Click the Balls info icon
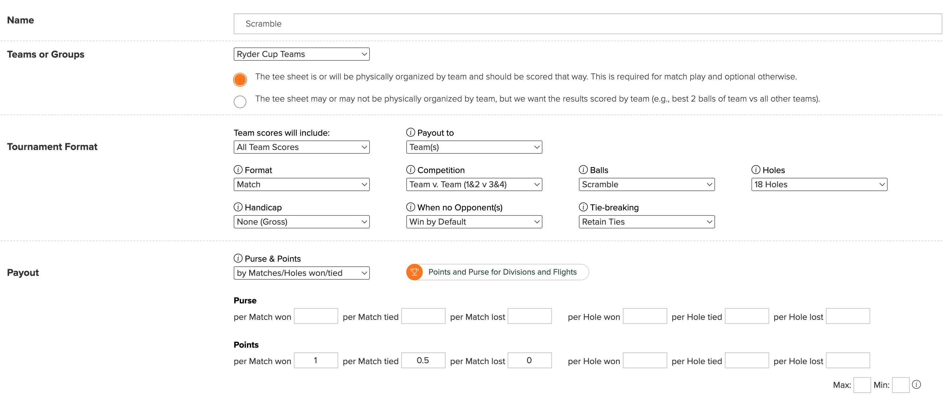The height and width of the screenshot is (410, 950). [583, 170]
